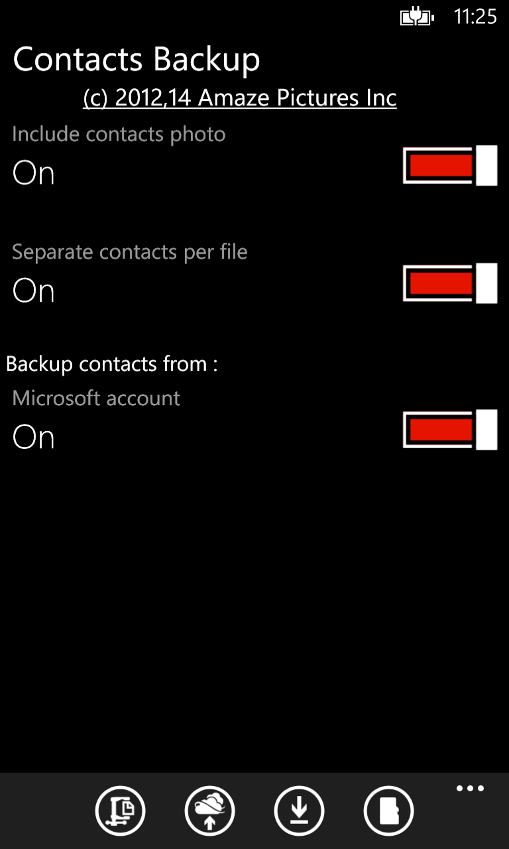Open the Amaze Pictures Inc copyright link
The image size is (509, 849).
point(240,98)
